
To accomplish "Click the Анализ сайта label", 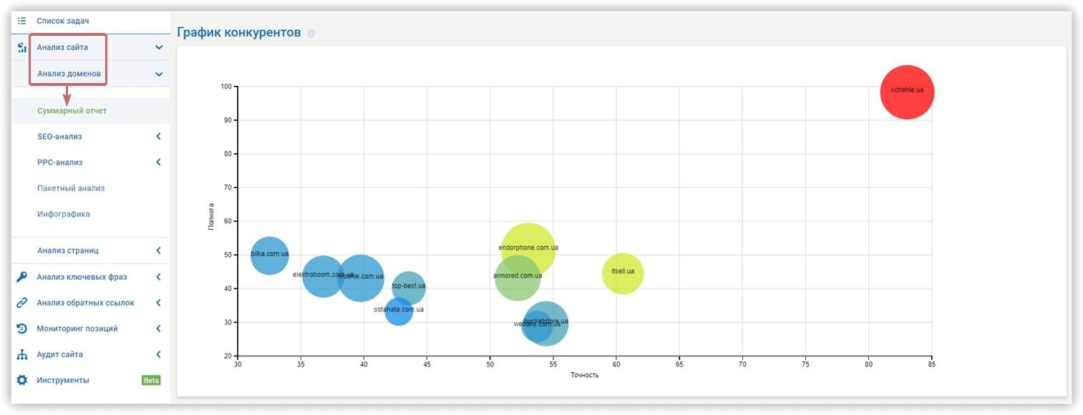I will pos(62,48).
